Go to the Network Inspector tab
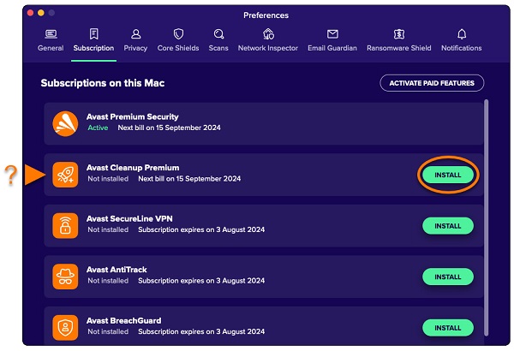The height and width of the screenshot is (351, 514). click(268, 40)
